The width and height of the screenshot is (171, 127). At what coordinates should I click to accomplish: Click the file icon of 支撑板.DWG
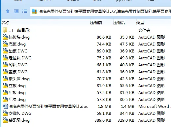pos(5,113)
